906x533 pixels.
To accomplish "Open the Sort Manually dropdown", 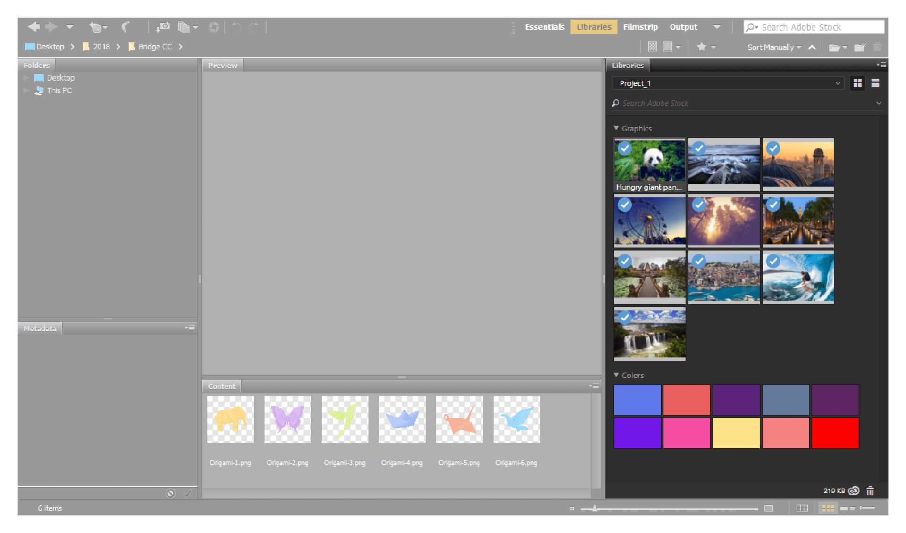I will point(774,47).
